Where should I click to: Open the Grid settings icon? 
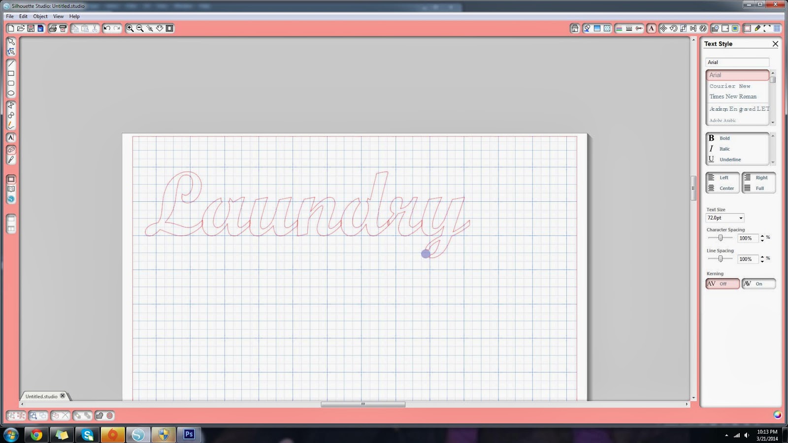point(777,29)
